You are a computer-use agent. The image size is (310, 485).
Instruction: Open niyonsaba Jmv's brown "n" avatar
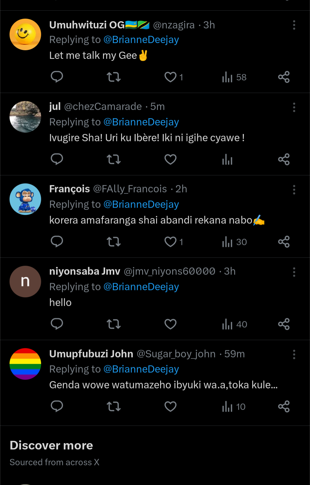(25, 282)
